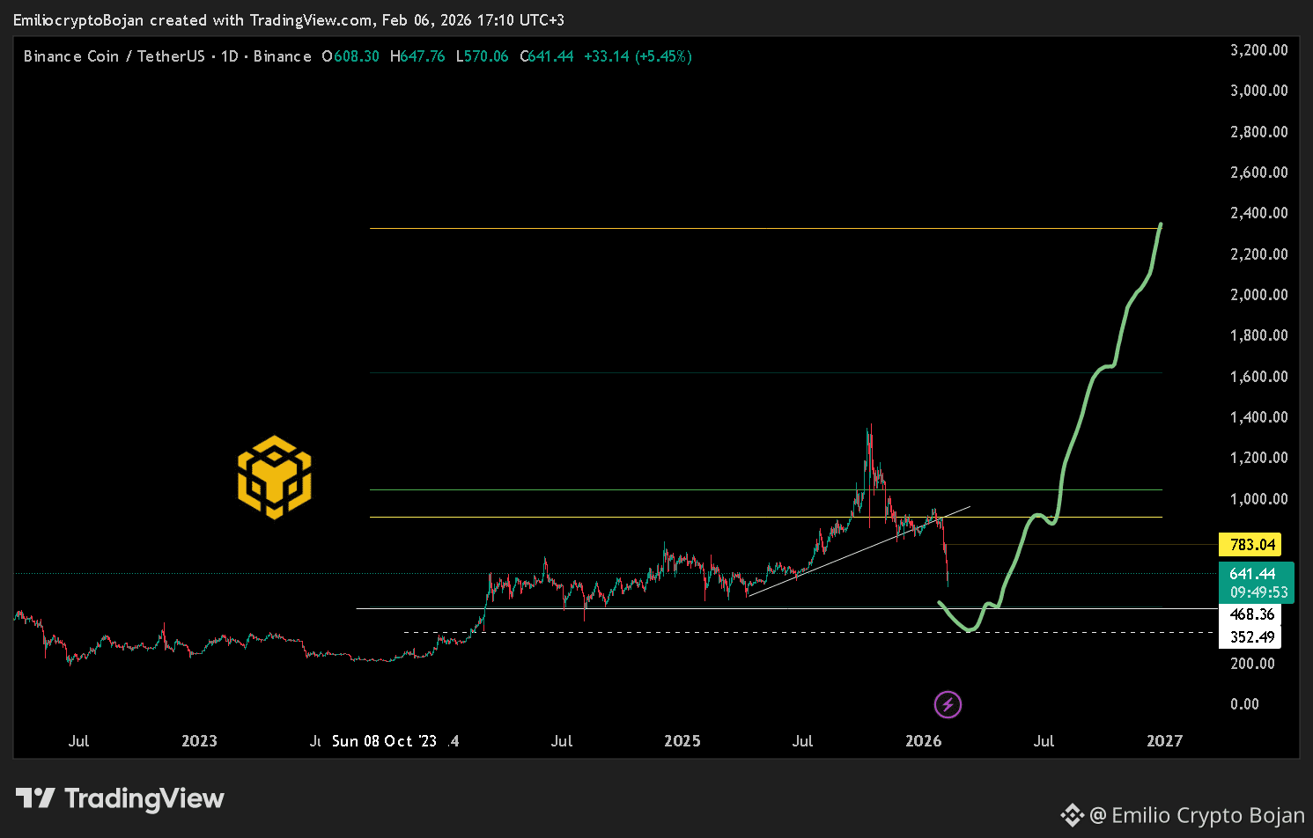
Task: Select the low value L570.06
Action: tap(482, 56)
